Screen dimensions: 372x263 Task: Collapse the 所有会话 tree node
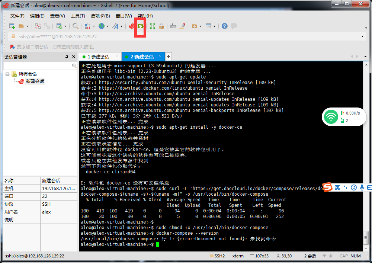(7, 74)
